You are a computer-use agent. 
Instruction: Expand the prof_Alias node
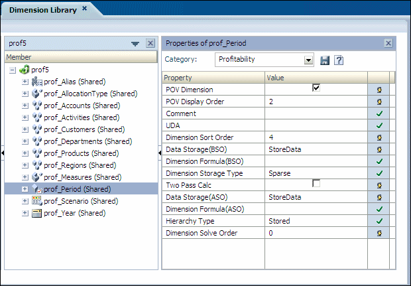click(x=25, y=82)
